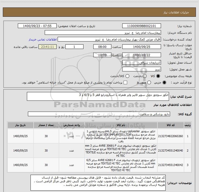Click the واحد شمارش column header

(x=72, y=125)
